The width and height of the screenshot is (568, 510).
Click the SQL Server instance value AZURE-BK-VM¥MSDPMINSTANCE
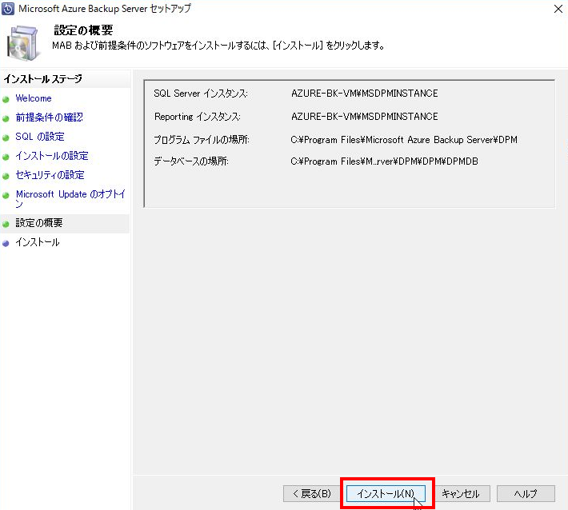(365, 94)
